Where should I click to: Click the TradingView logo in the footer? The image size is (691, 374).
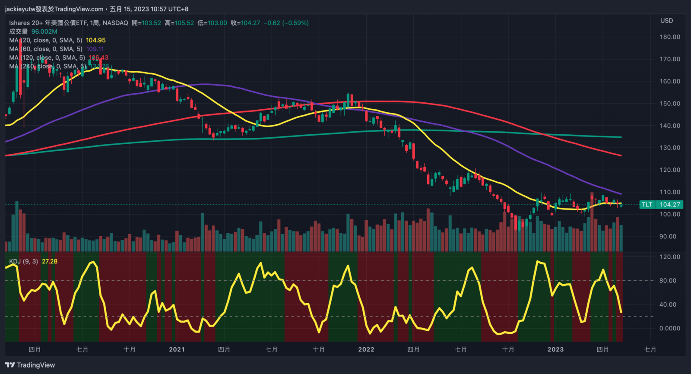point(30,365)
